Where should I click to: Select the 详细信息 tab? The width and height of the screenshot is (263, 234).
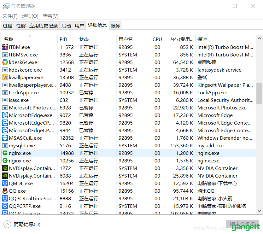pos(97,25)
